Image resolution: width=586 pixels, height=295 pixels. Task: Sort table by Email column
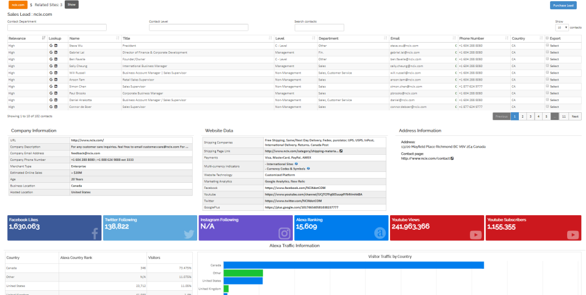tap(424, 38)
